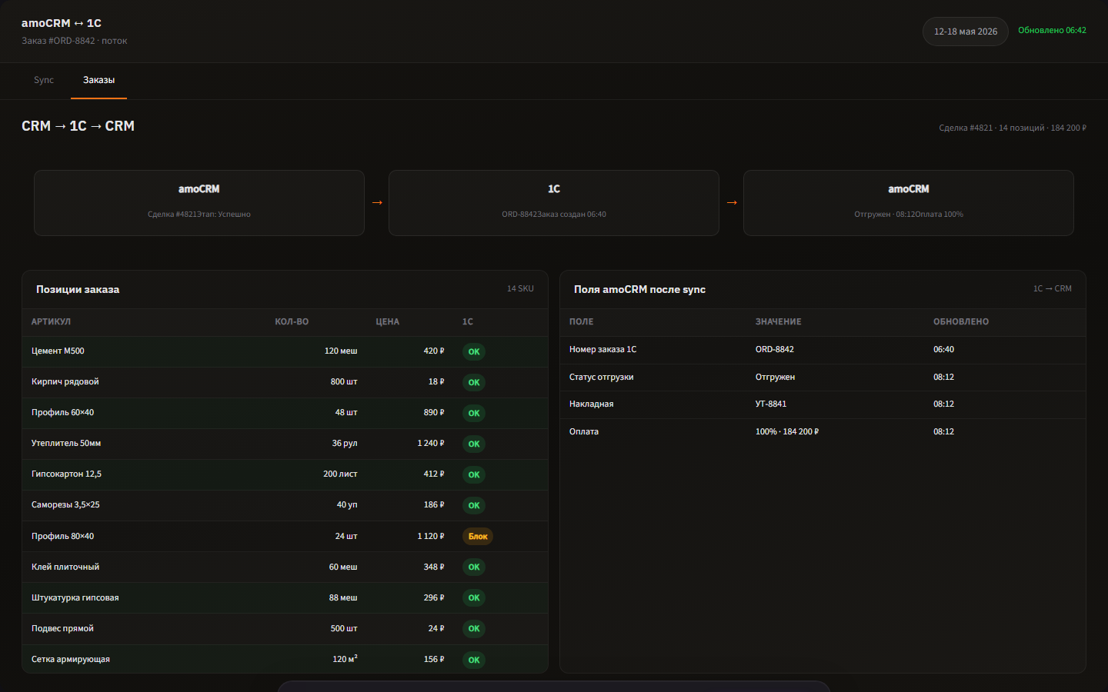Select the Гипсокартон 12,5 item
1108x692 pixels.
tap(66, 474)
